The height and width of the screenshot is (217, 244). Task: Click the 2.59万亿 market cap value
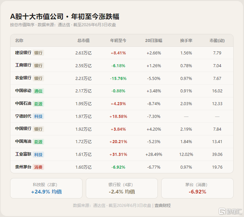83,66
